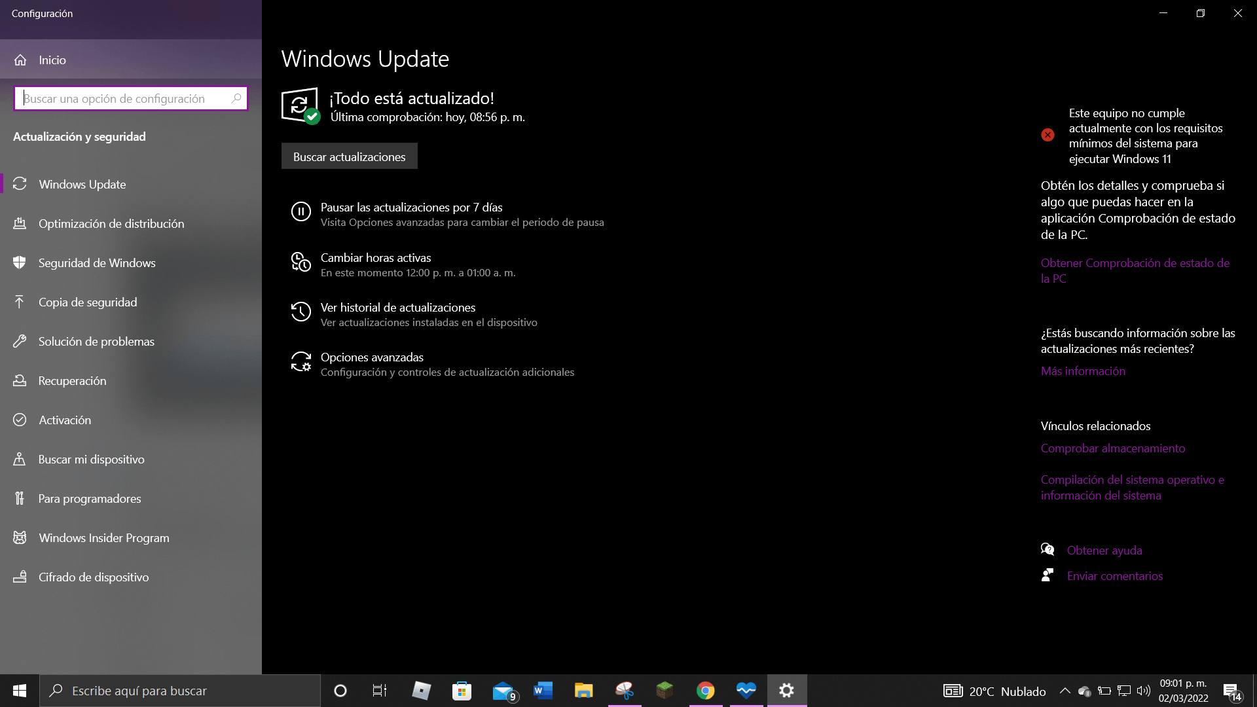Open the Seguridad de Windows section
1257x707 pixels.
click(97, 263)
